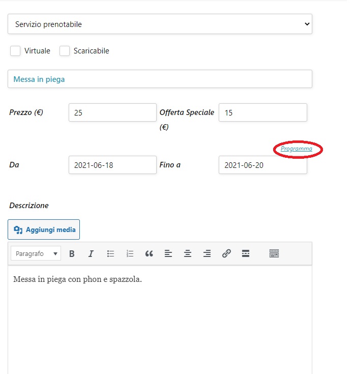Image resolution: width=354 pixels, height=374 pixels.
Task: Toggle the editor toolbar visibility icon
Action: 274,253
